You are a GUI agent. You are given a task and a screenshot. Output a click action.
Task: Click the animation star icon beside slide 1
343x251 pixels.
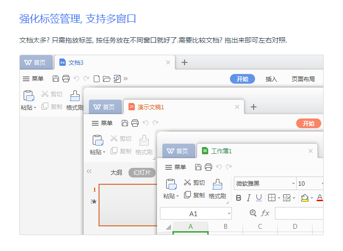94,202
